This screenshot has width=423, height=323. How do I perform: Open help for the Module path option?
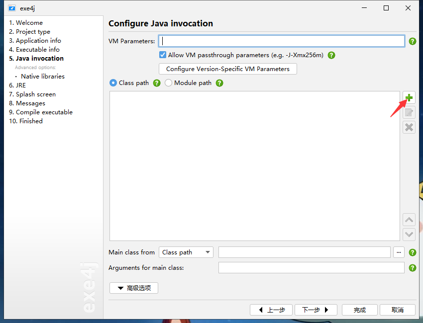[x=219, y=83]
